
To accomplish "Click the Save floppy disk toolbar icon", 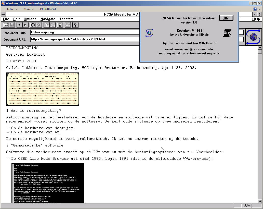I will pyautogui.click(x=12, y=25).
